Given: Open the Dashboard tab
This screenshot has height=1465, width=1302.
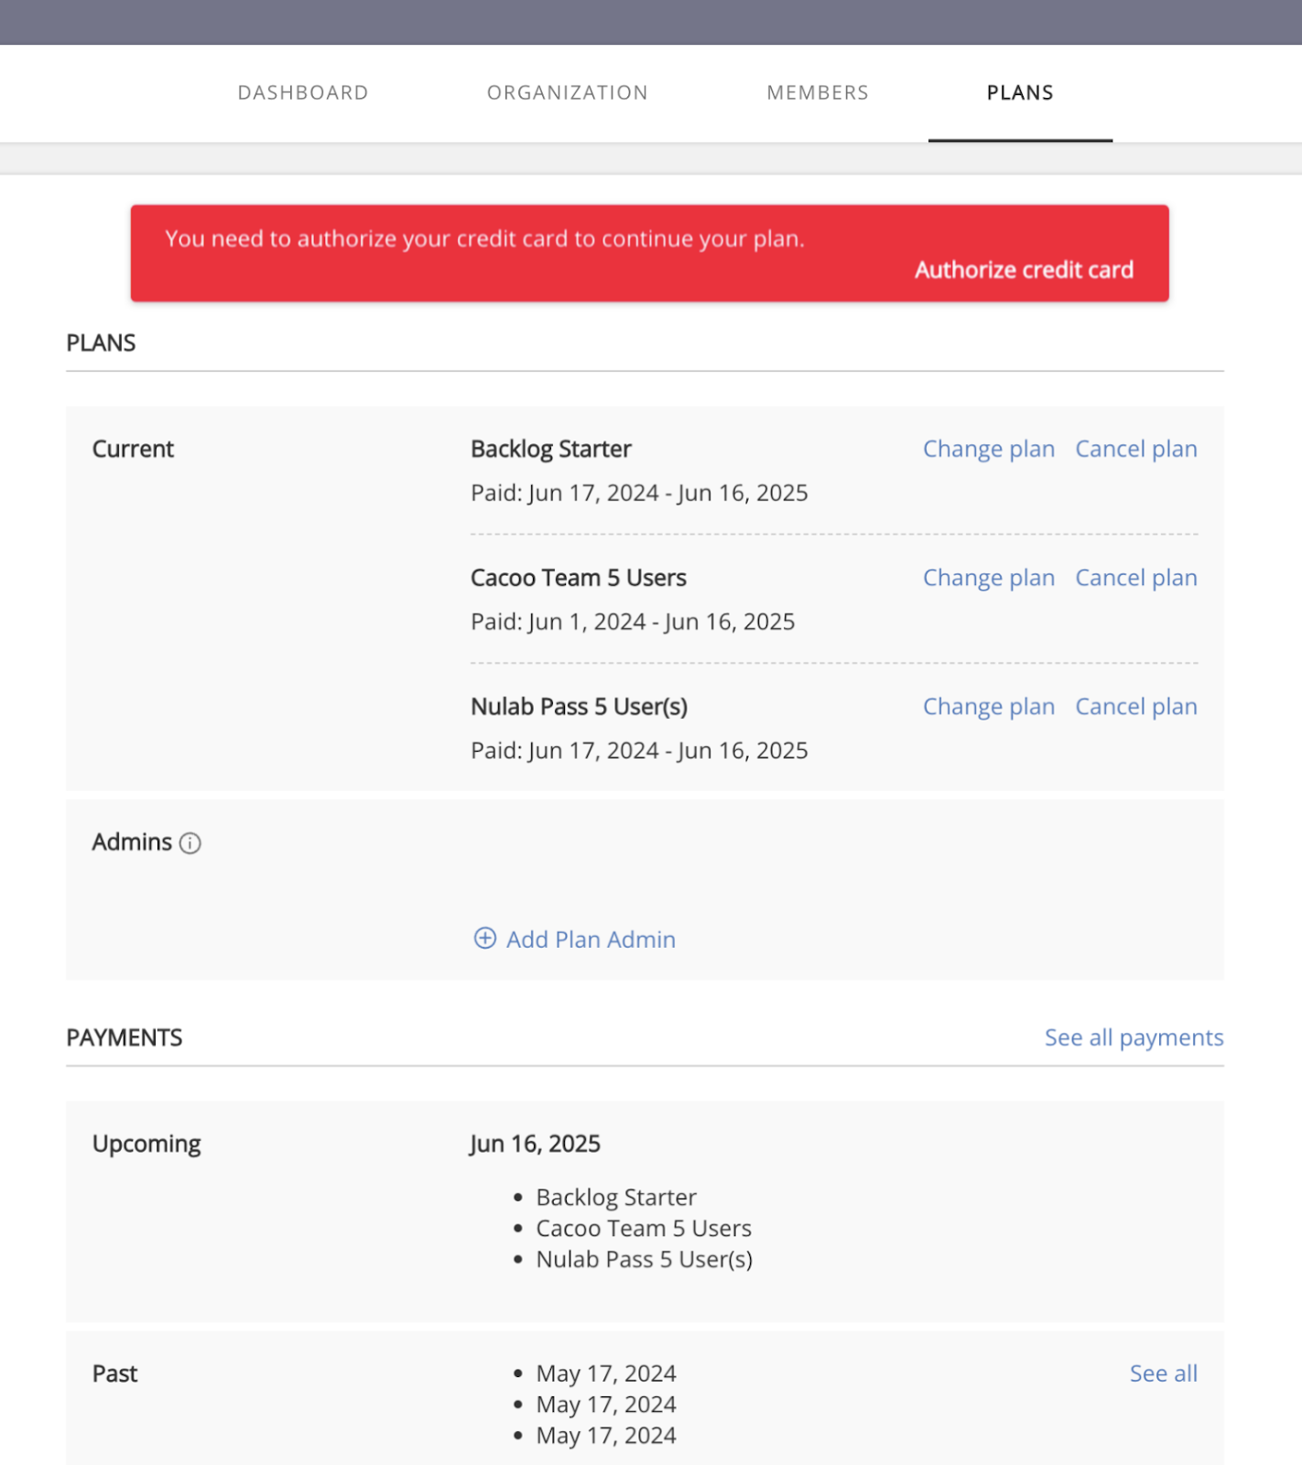Looking at the screenshot, I should click(x=303, y=92).
